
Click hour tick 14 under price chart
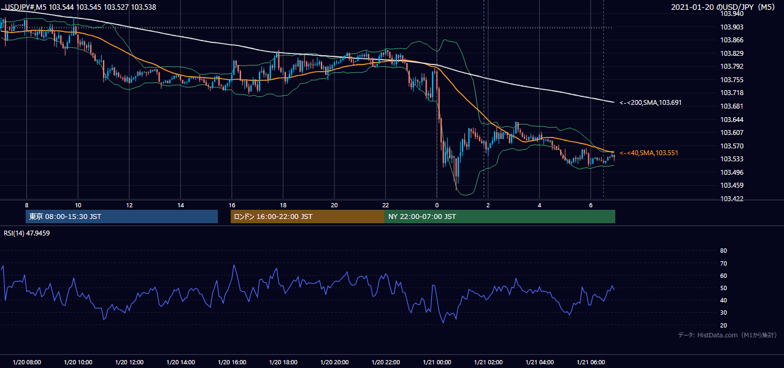click(180, 205)
